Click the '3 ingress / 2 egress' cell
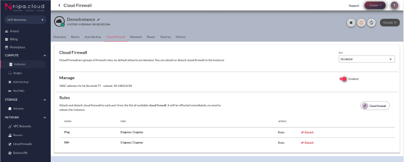404x162 pixels. [x=132, y=132]
